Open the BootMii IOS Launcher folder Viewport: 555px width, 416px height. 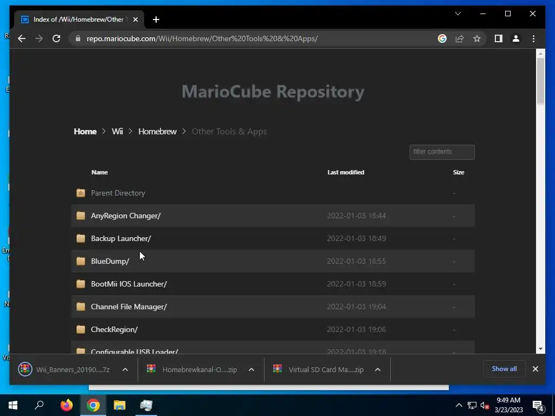coord(128,284)
